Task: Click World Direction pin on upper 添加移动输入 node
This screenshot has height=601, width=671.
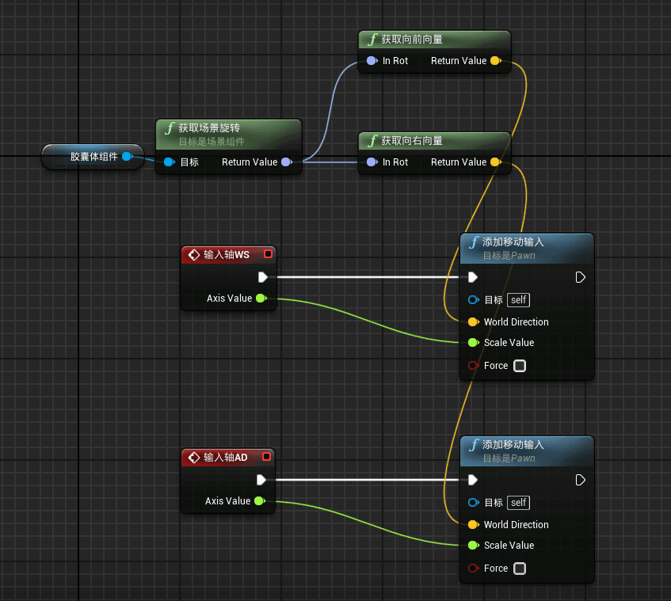Action: tap(473, 322)
